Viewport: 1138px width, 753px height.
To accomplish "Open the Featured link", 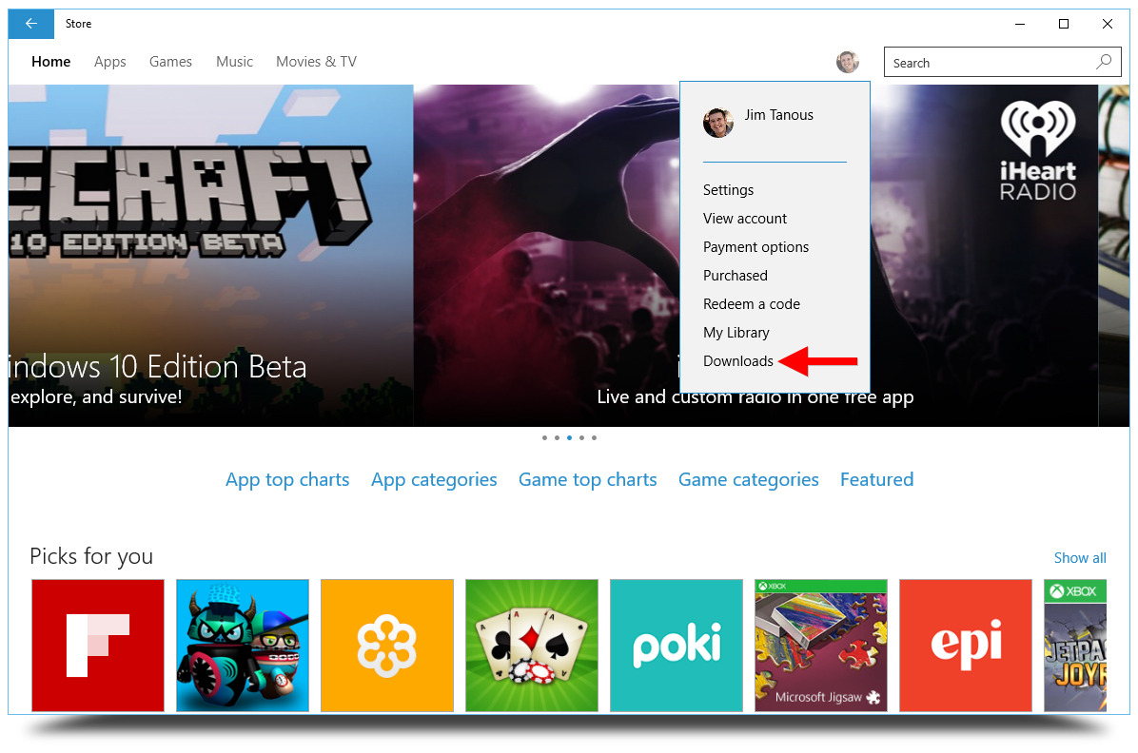I will coord(876,479).
